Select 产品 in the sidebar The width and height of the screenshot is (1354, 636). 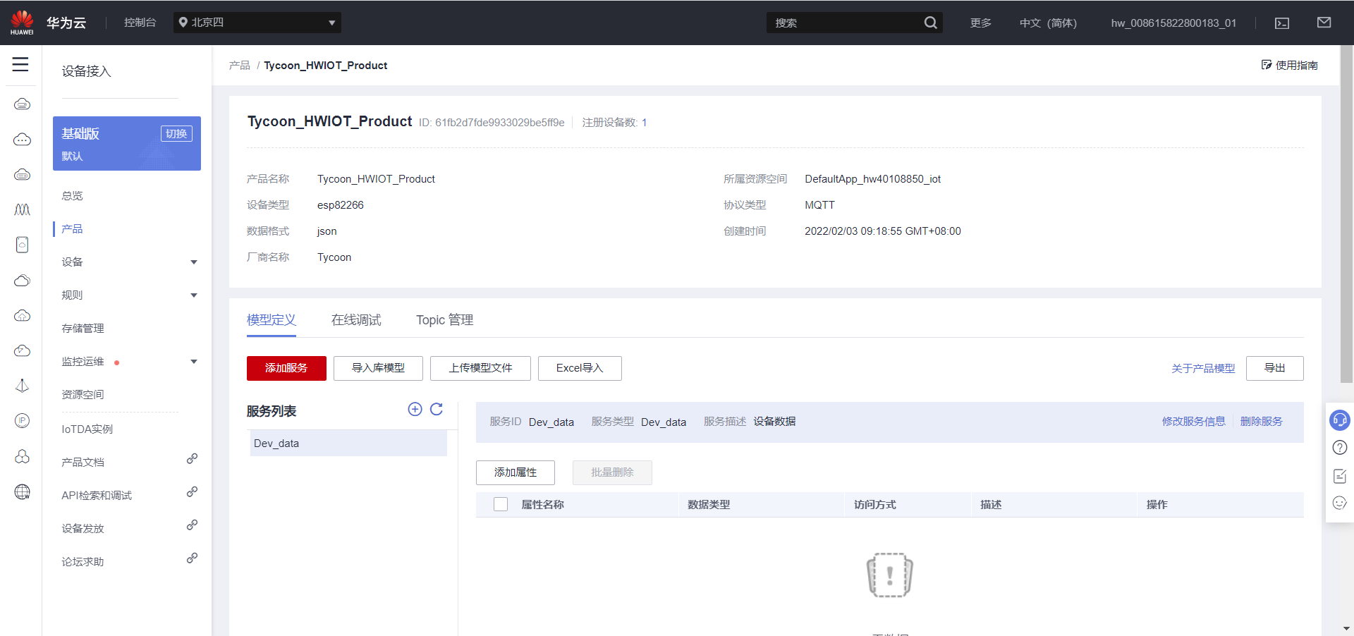tap(72, 229)
